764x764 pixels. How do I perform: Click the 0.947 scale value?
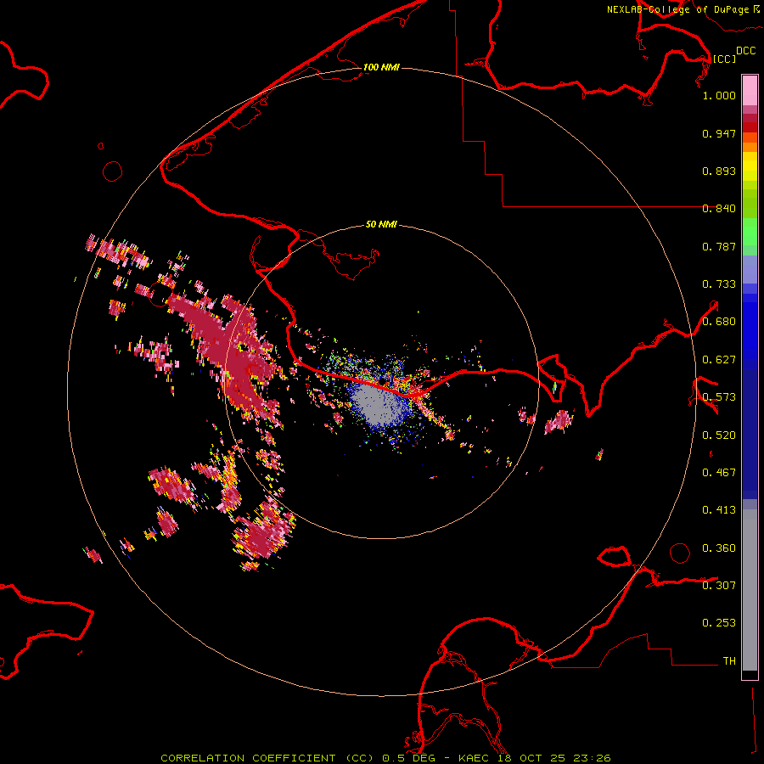click(719, 133)
